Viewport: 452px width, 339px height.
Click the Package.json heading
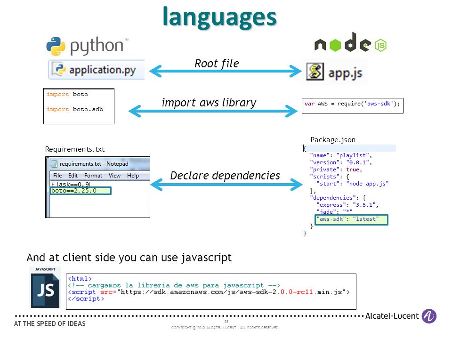[333, 140]
